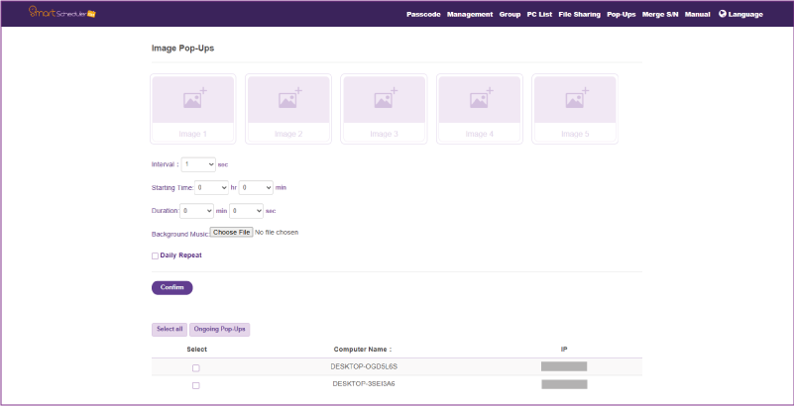Open the Duration minutes dropdown
The height and width of the screenshot is (406, 794).
click(x=196, y=210)
